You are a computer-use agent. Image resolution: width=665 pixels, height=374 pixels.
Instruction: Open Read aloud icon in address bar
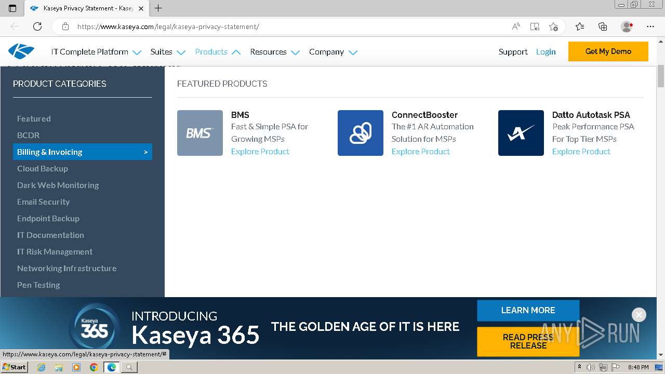point(516,26)
